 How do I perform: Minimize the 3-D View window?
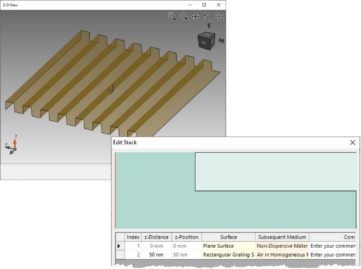click(x=190, y=5)
